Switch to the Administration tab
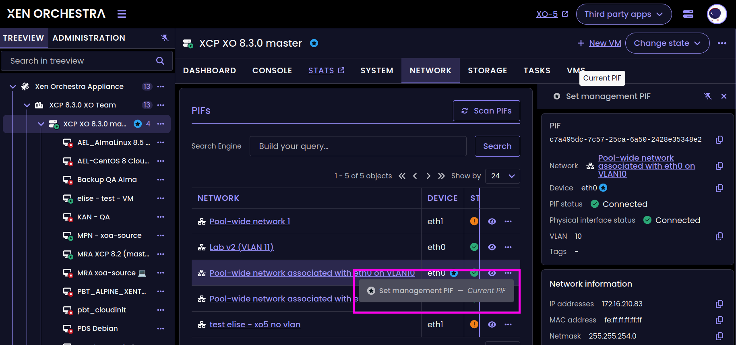736x345 pixels. point(89,38)
